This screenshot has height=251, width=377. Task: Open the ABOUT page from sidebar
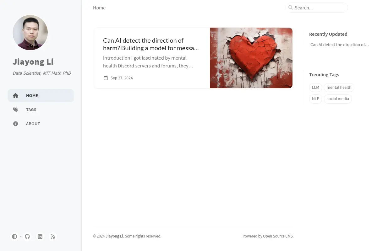(41, 124)
